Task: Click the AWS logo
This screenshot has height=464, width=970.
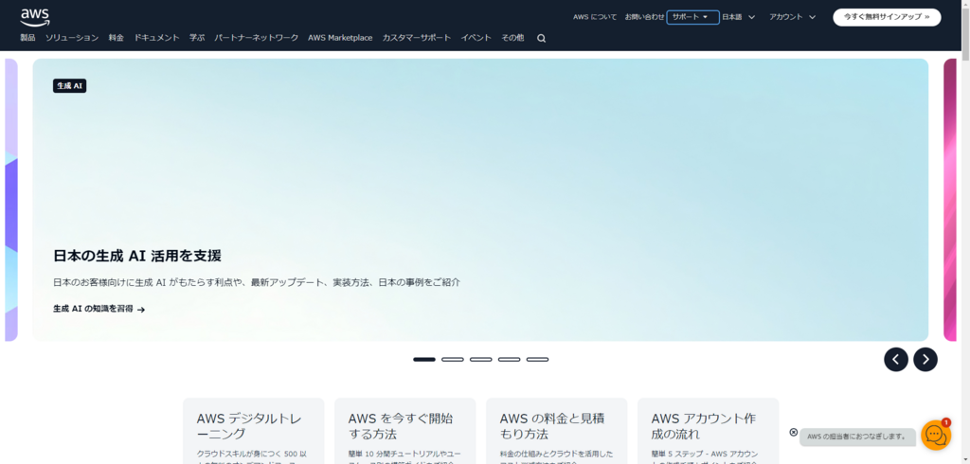Action: tap(35, 17)
